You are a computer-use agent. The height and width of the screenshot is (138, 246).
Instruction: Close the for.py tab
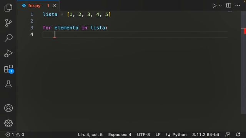coord(54,6)
